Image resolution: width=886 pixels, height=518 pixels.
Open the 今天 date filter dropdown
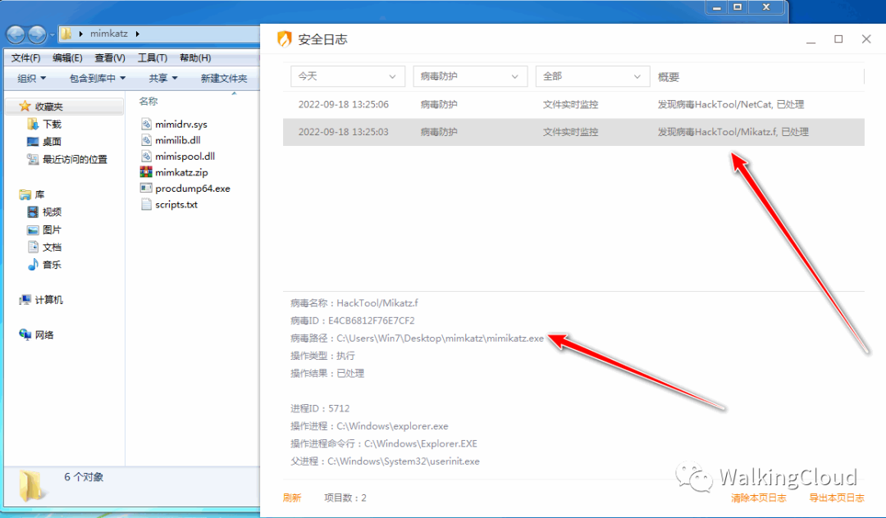(348, 76)
